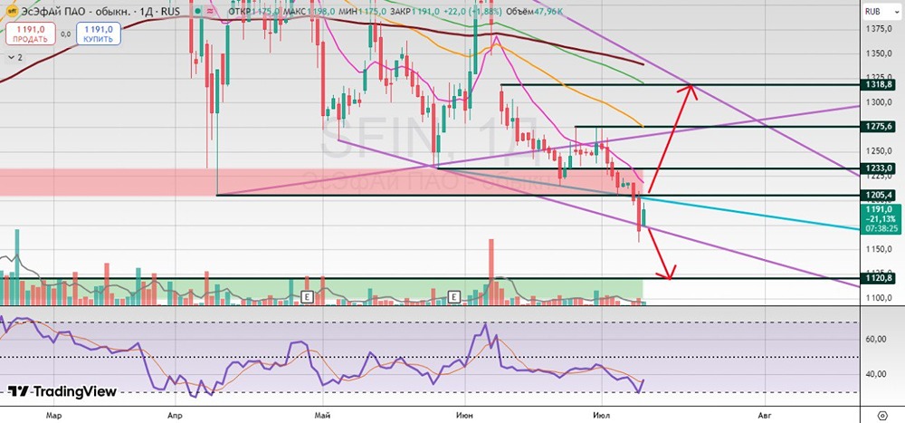Select the 1120,8 horizontal line price label
The height and width of the screenshot is (423, 905).
point(877,278)
